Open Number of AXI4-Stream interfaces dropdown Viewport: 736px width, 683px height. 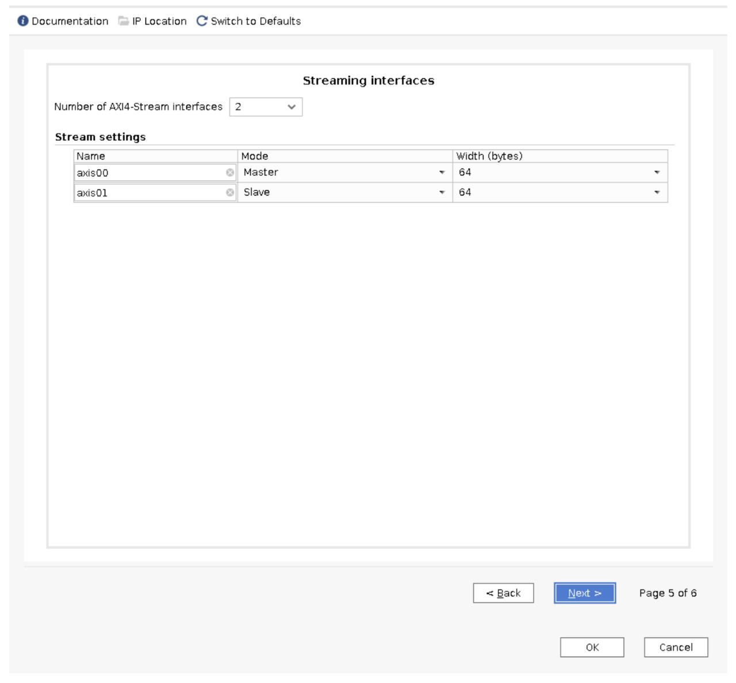(x=266, y=107)
